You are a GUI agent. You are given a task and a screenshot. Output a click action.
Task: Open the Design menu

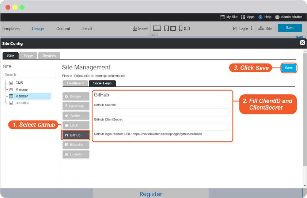click(x=38, y=28)
